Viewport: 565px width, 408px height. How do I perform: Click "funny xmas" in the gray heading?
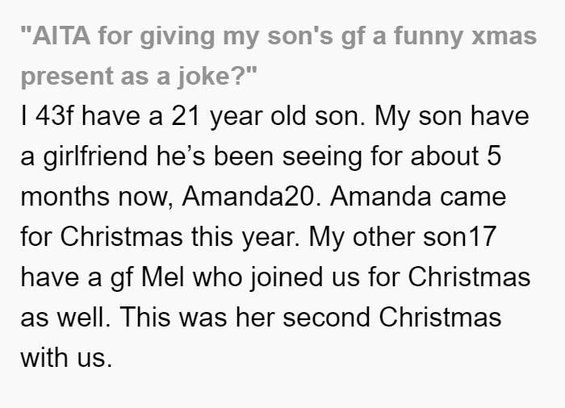[466, 37]
